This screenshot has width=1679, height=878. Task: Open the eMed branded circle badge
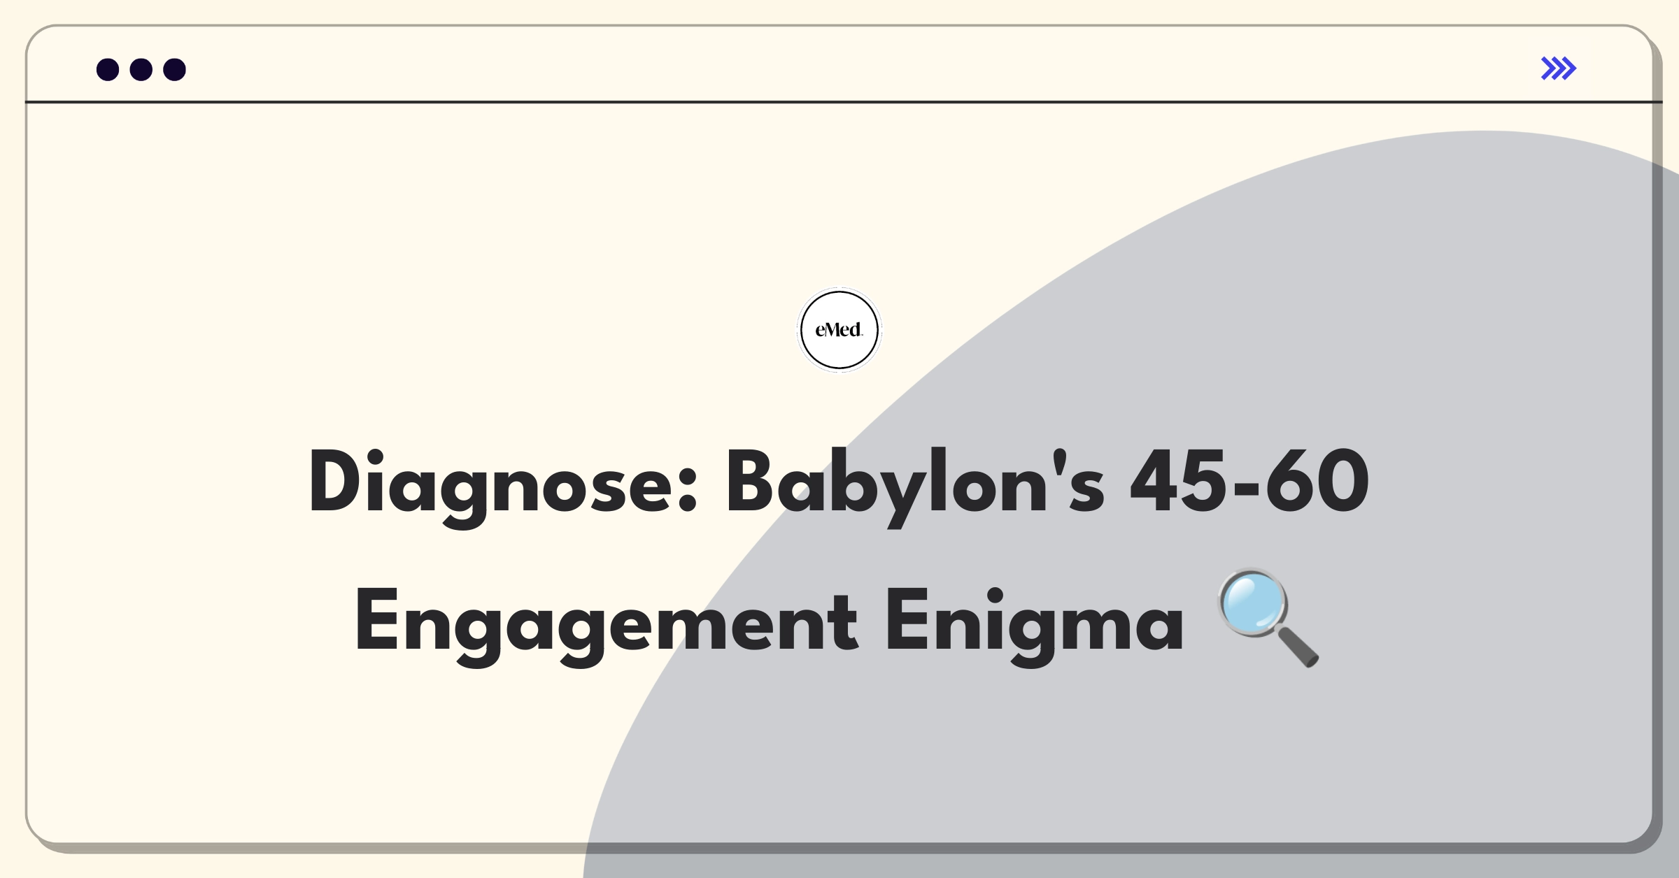(839, 329)
